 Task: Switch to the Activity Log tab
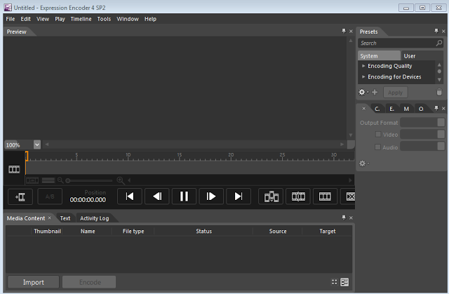point(95,218)
